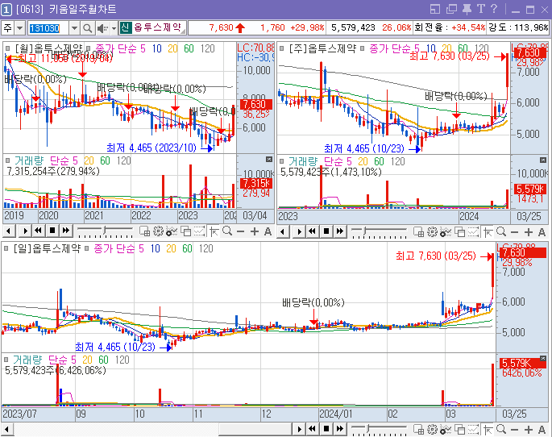Toggle the speaker sound icon
This screenshot has height=437, width=552.
point(102,28)
